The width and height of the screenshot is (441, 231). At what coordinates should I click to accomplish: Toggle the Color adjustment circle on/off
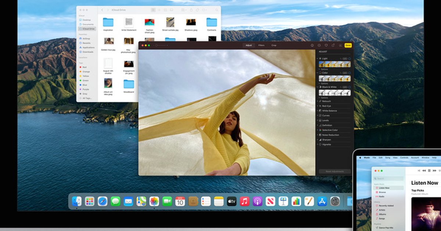pyautogui.click(x=349, y=73)
